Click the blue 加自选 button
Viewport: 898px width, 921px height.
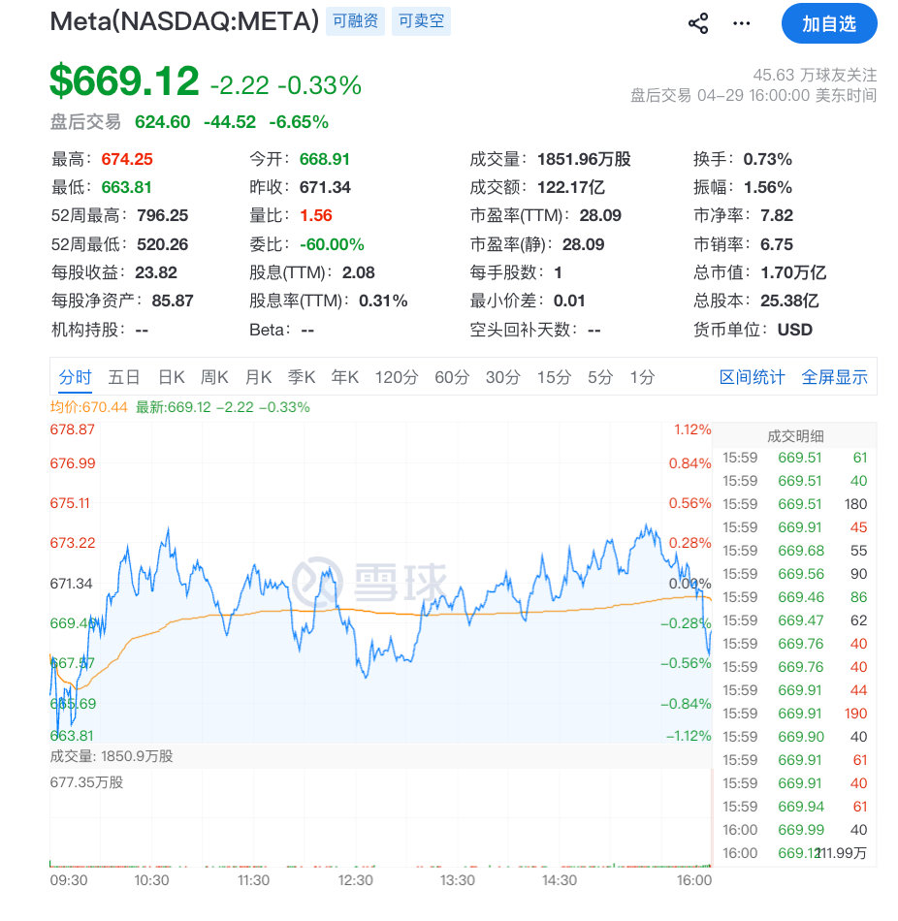click(x=829, y=24)
